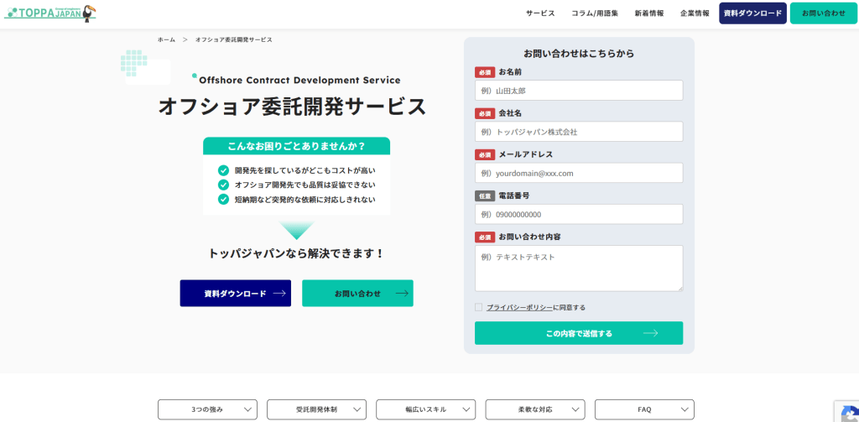Open the プライバシーポリシー link
859x422 pixels.
519,308
